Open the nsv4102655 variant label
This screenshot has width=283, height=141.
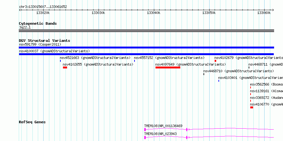click(98, 64)
